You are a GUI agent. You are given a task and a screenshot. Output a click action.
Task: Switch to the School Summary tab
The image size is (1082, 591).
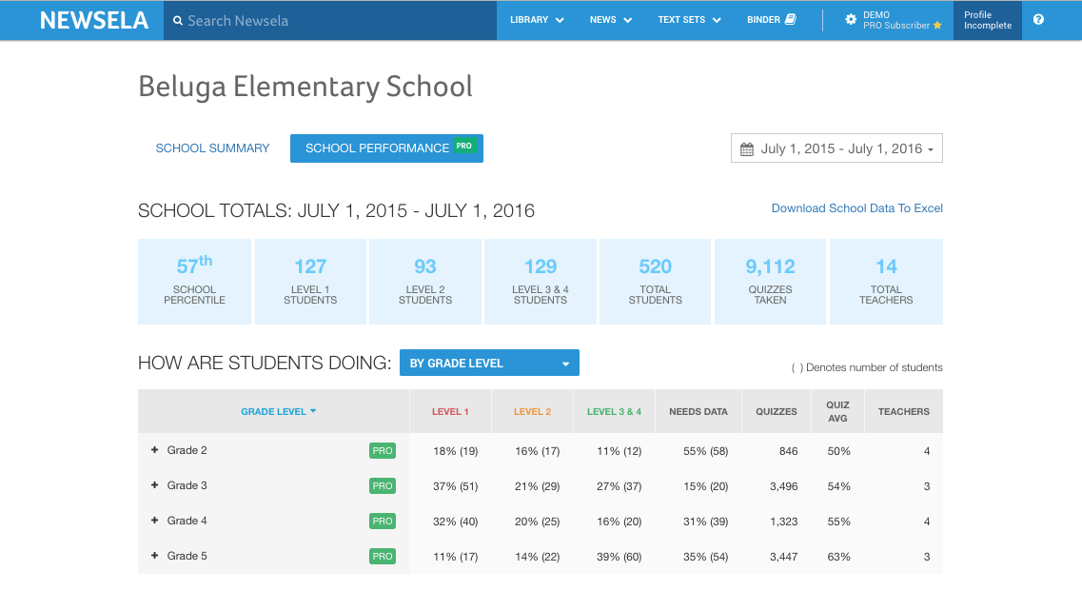(x=212, y=148)
